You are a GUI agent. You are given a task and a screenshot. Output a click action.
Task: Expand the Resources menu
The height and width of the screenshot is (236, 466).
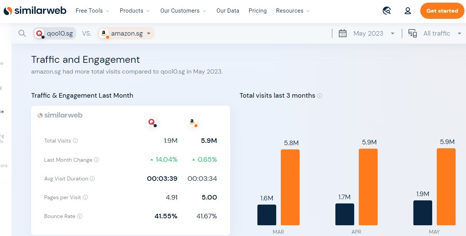[x=293, y=11]
